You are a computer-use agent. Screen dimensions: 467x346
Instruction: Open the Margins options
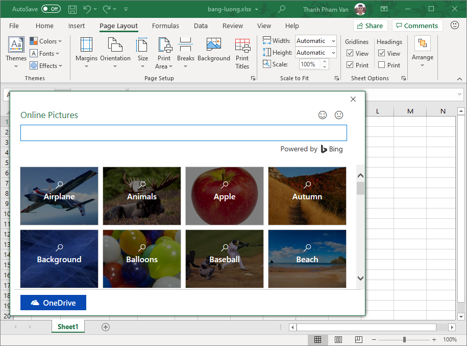coord(86,53)
